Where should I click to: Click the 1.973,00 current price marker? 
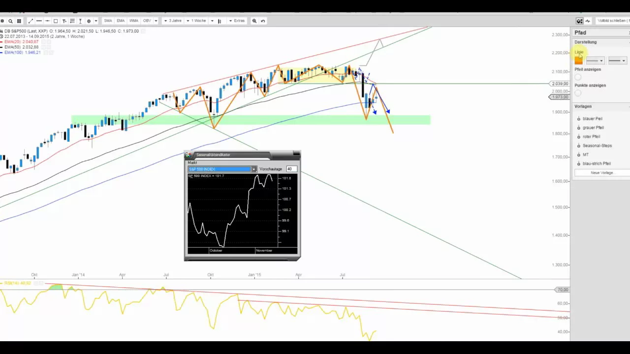pos(560,97)
